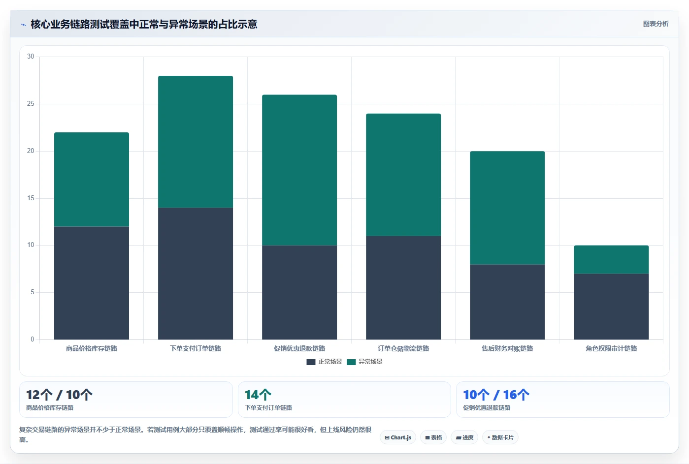
Task: Toggle the 异常场景 legend item
Action: pyautogui.click(x=364, y=362)
